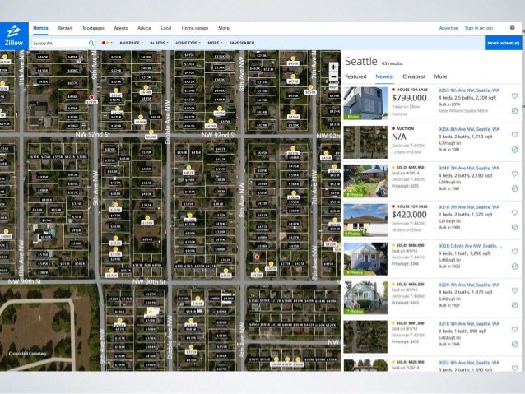This screenshot has width=525, height=394.
Task: Zoom out the map with minus button
Action: coord(333,77)
